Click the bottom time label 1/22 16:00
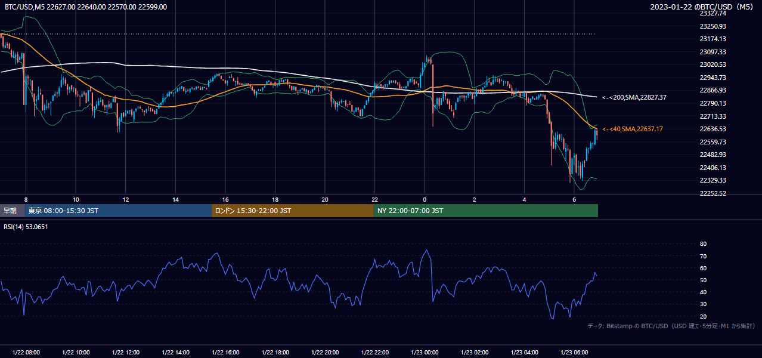The height and width of the screenshot is (358, 762). [x=225, y=353]
